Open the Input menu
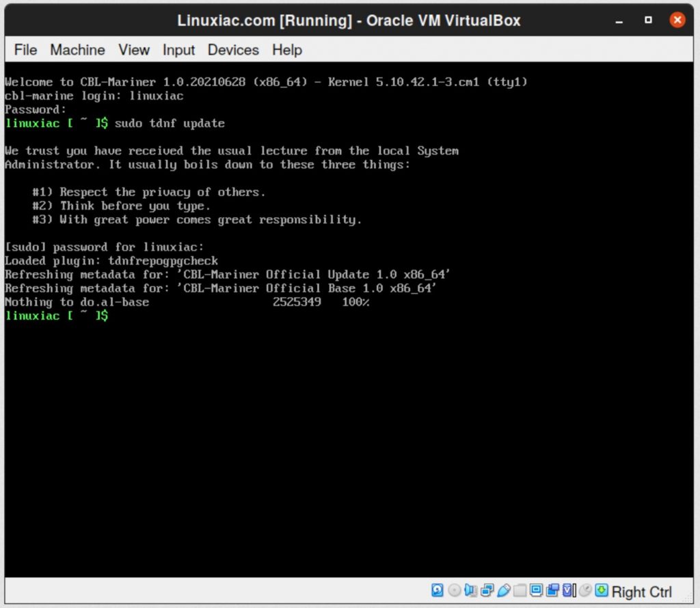This screenshot has width=700, height=608. coord(178,50)
